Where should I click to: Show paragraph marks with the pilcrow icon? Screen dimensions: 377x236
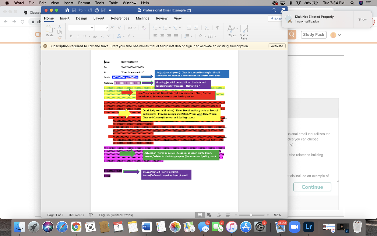[218, 28]
